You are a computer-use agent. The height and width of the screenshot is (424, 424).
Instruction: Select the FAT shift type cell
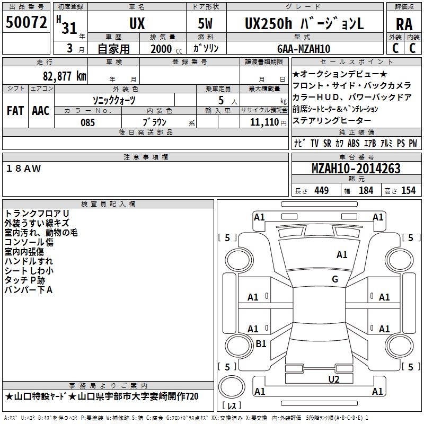(15, 111)
